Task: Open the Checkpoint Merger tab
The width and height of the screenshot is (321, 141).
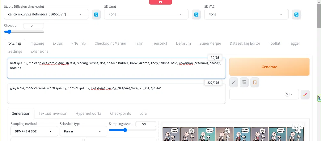Action: pyautogui.click(x=110, y=43)
